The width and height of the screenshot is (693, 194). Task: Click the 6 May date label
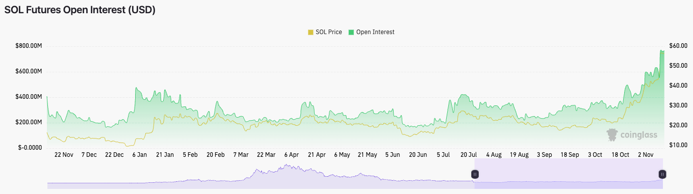[342, 154]
